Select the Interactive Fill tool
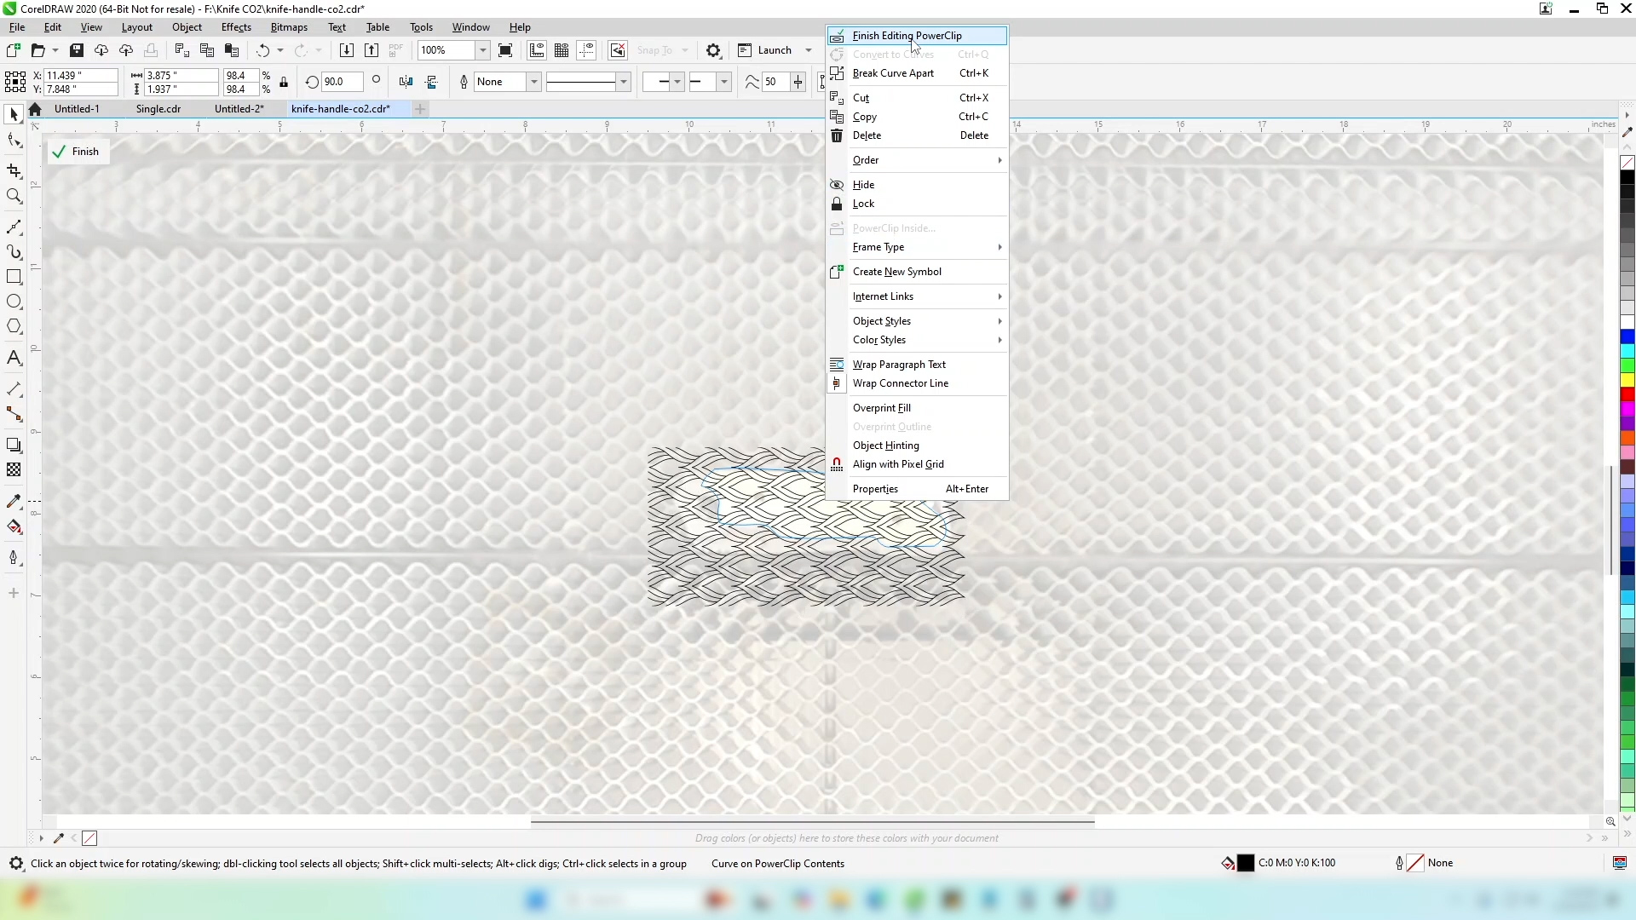The width and height of the screenshot is (1636, 920). tap(14, 526)
